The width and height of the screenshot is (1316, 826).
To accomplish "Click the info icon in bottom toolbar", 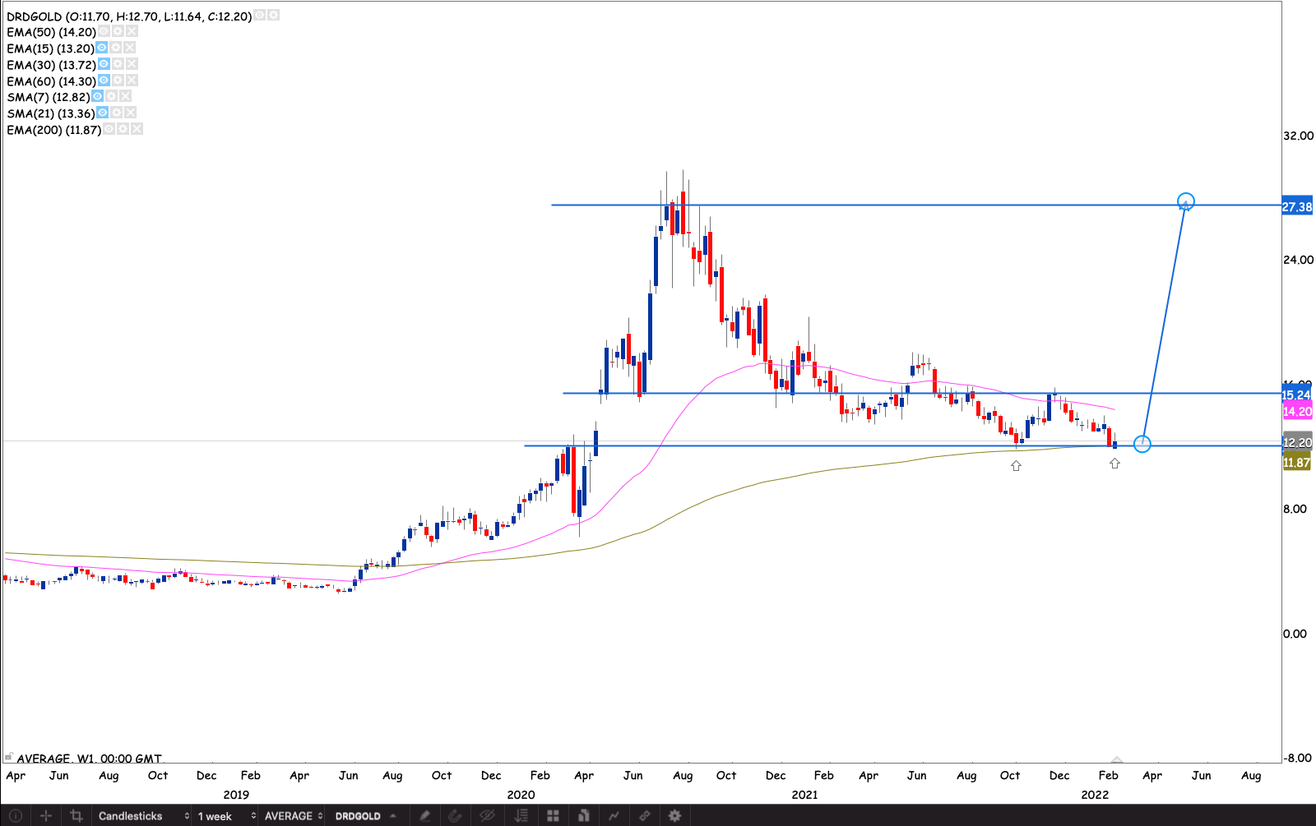I will click(x=15, y=816).
